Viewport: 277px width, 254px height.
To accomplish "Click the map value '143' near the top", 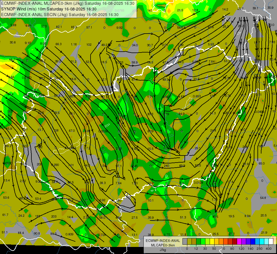I will coord(150,10).
